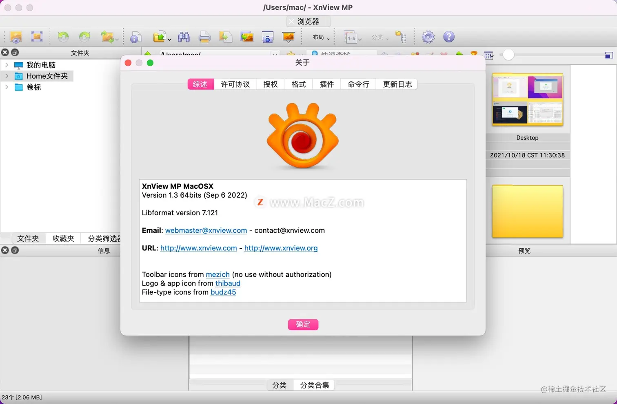Select 卷标 in the folder tree
The height and width of the screenshot is (404, 617).
pyautogui.click(x=33, y=87)
